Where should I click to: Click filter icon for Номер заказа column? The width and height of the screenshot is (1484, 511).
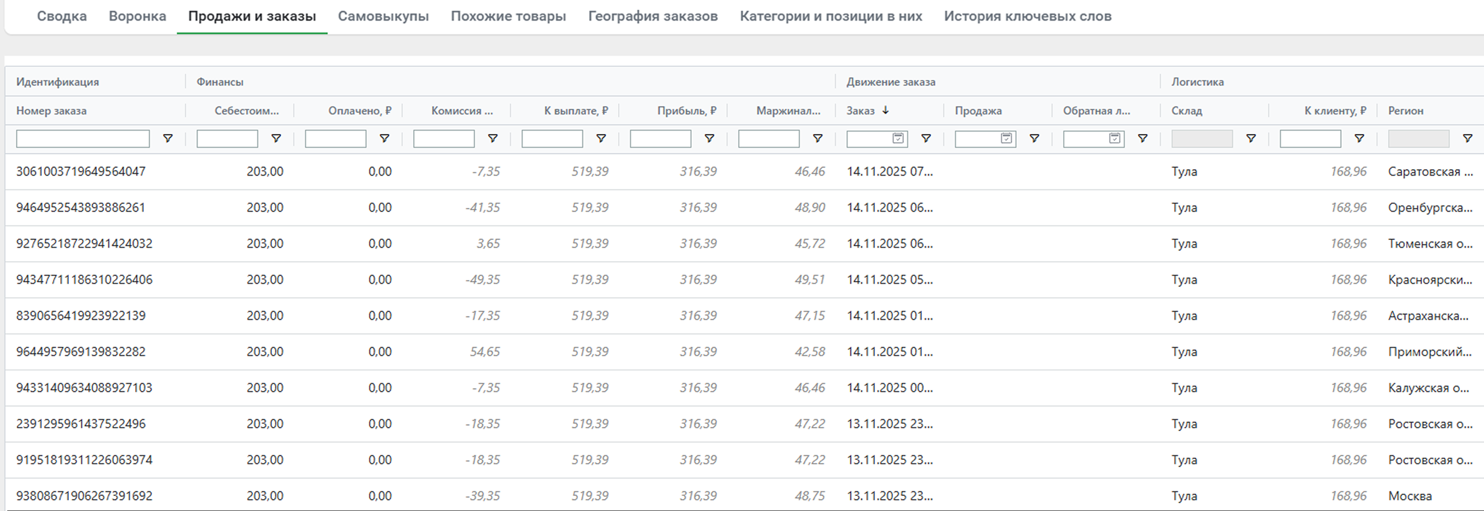pos(167,139)
